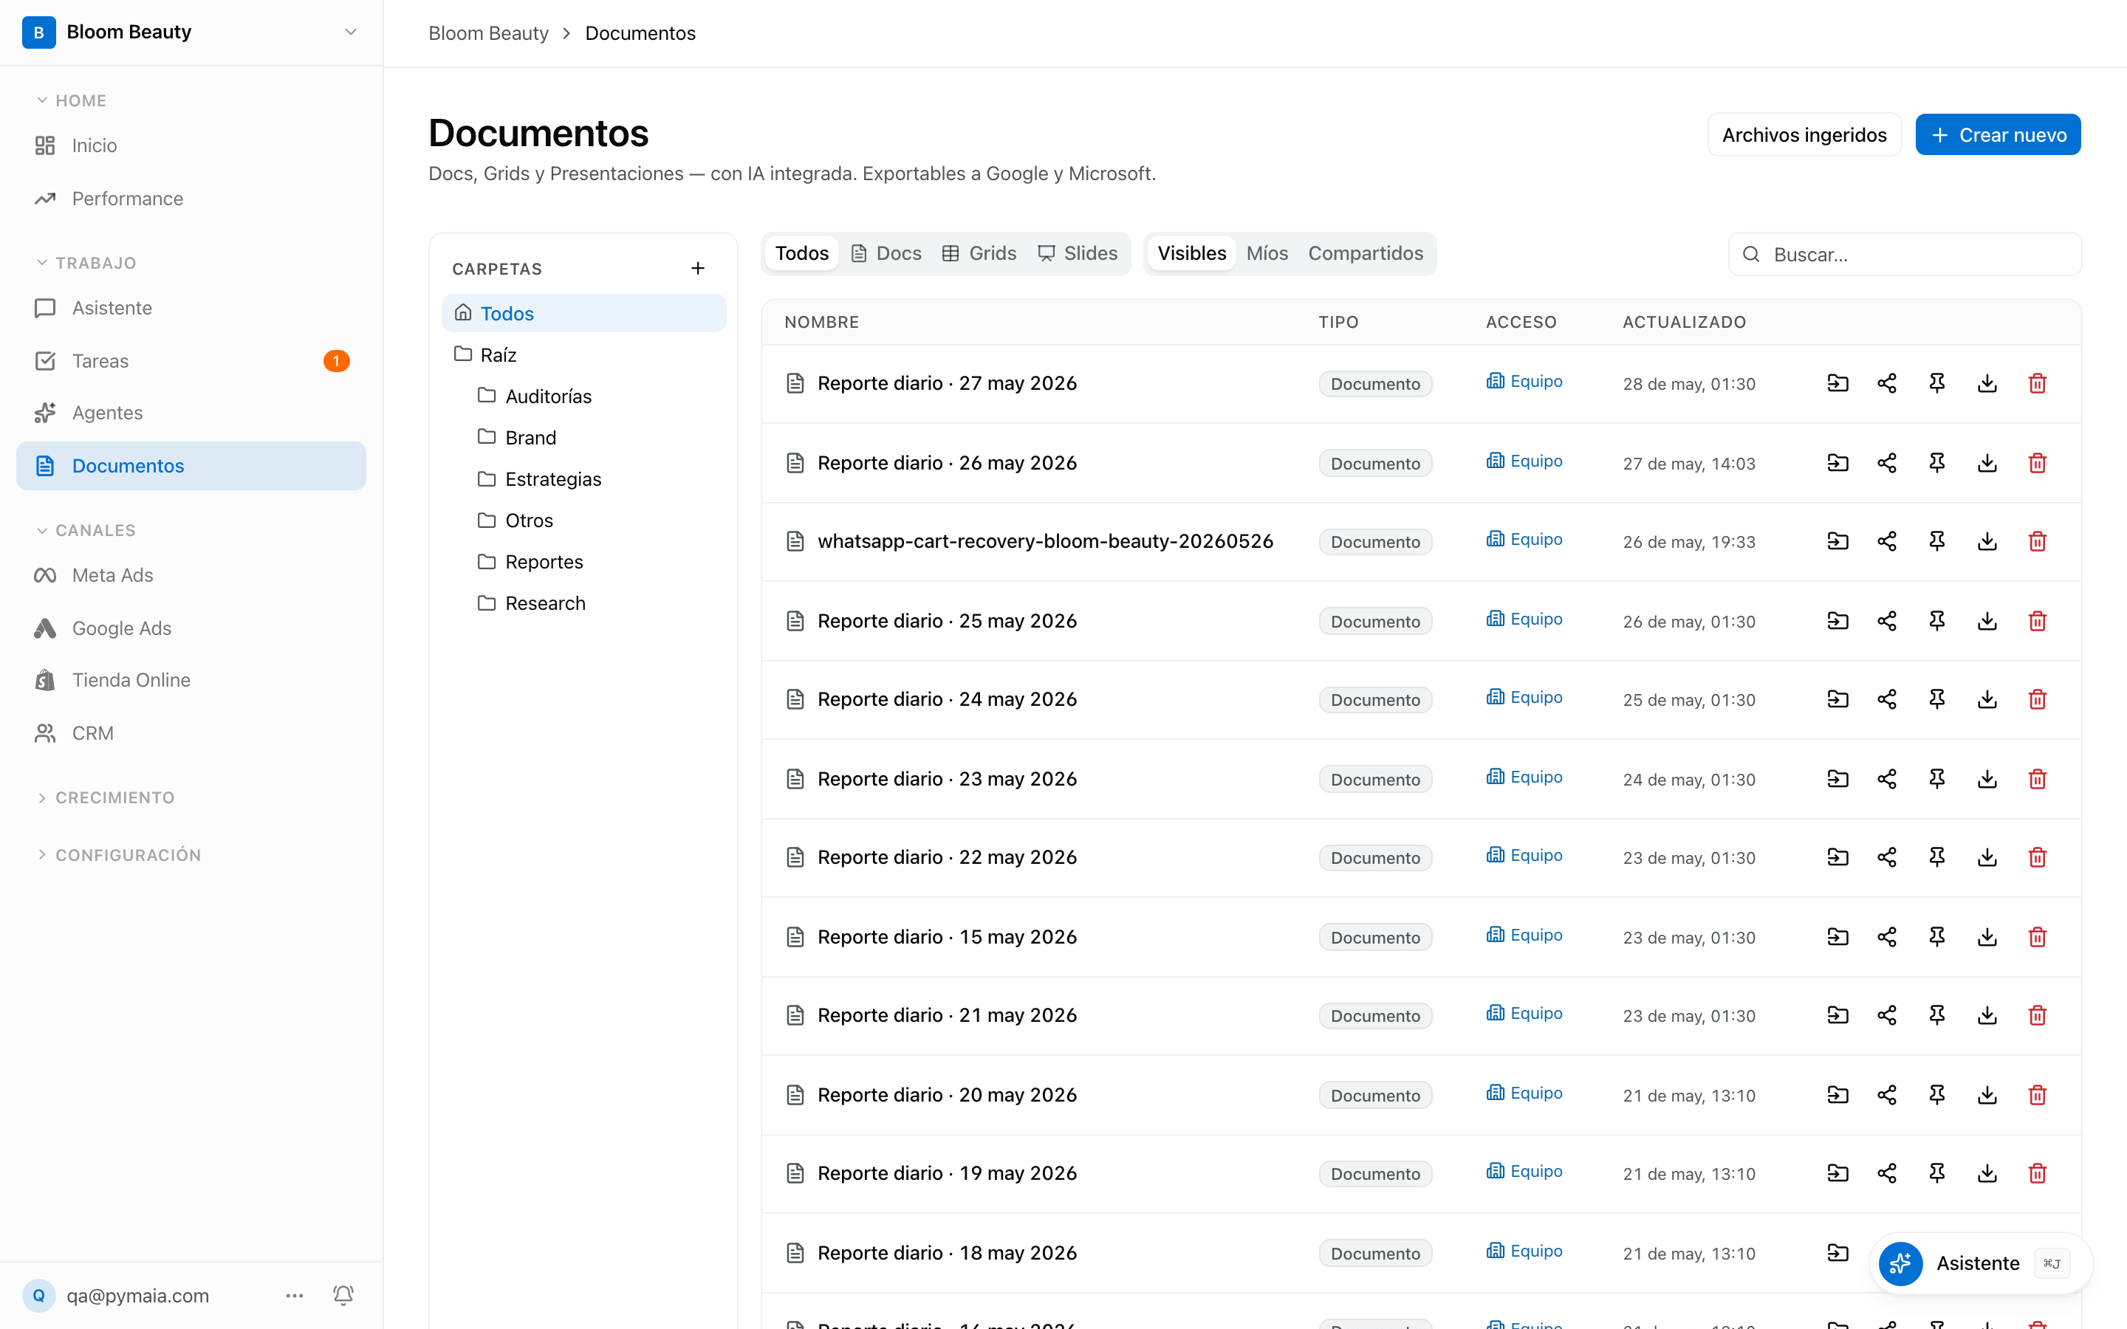Select Todos in folder list
The width and height of the screenshot is (2127, 1329).
[583, 313]
